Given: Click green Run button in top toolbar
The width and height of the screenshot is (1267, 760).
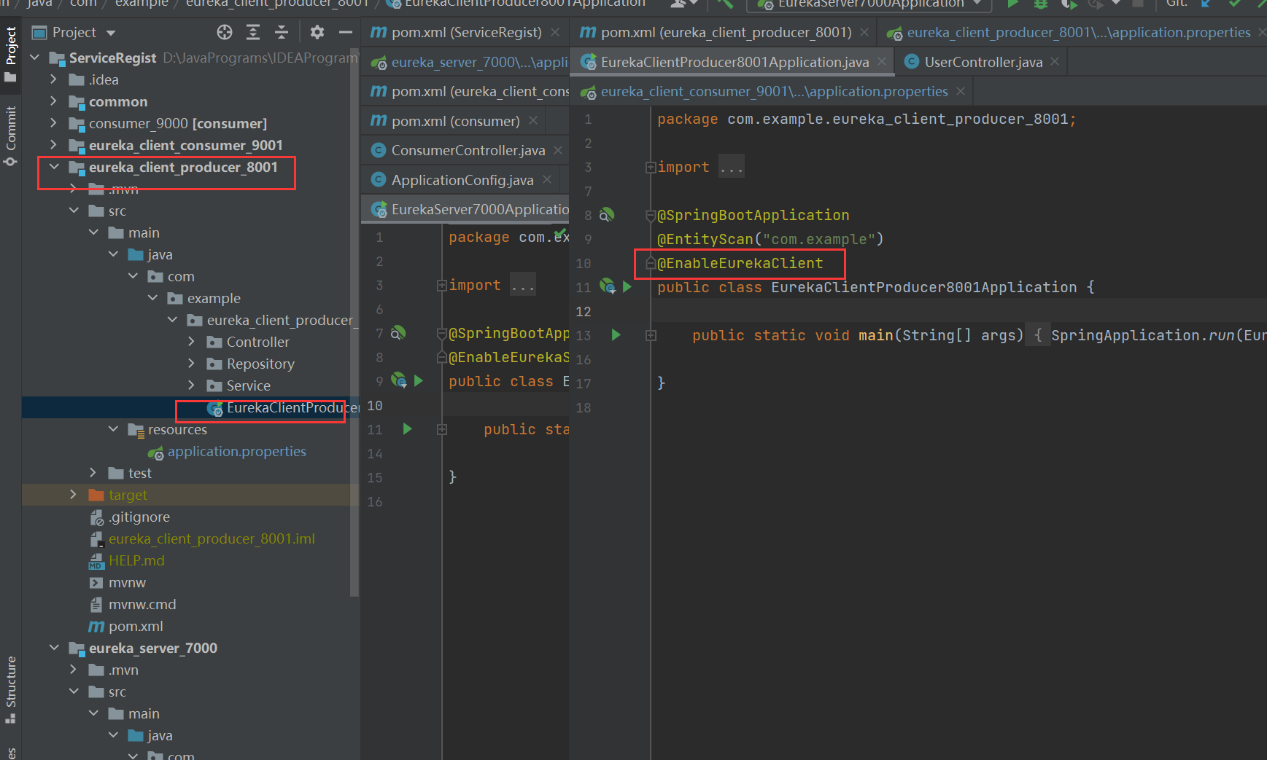Looking at the screenshot, I should click(1012, 4).
